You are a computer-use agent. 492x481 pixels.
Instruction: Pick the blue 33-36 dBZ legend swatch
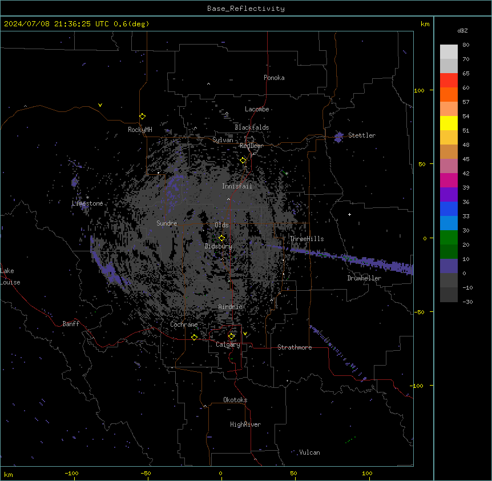tap(449, 209)
